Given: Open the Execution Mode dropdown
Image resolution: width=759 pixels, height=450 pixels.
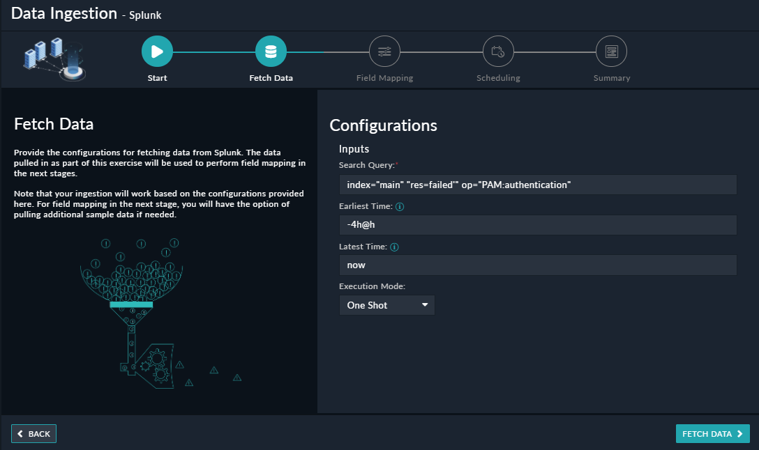Looking at the screenshot, I should tap(386, 305).
